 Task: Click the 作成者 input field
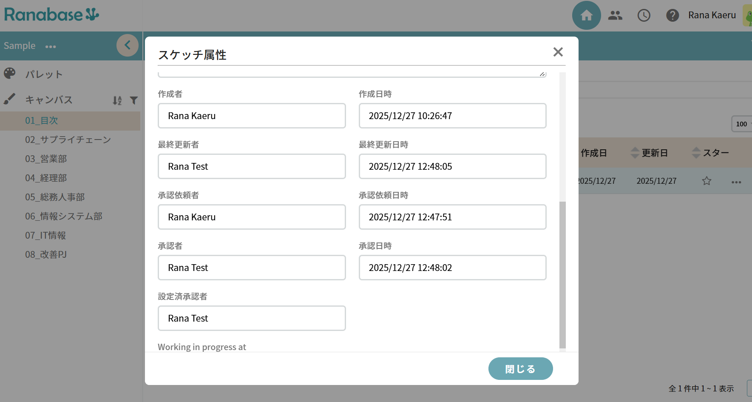click(252, 116)
